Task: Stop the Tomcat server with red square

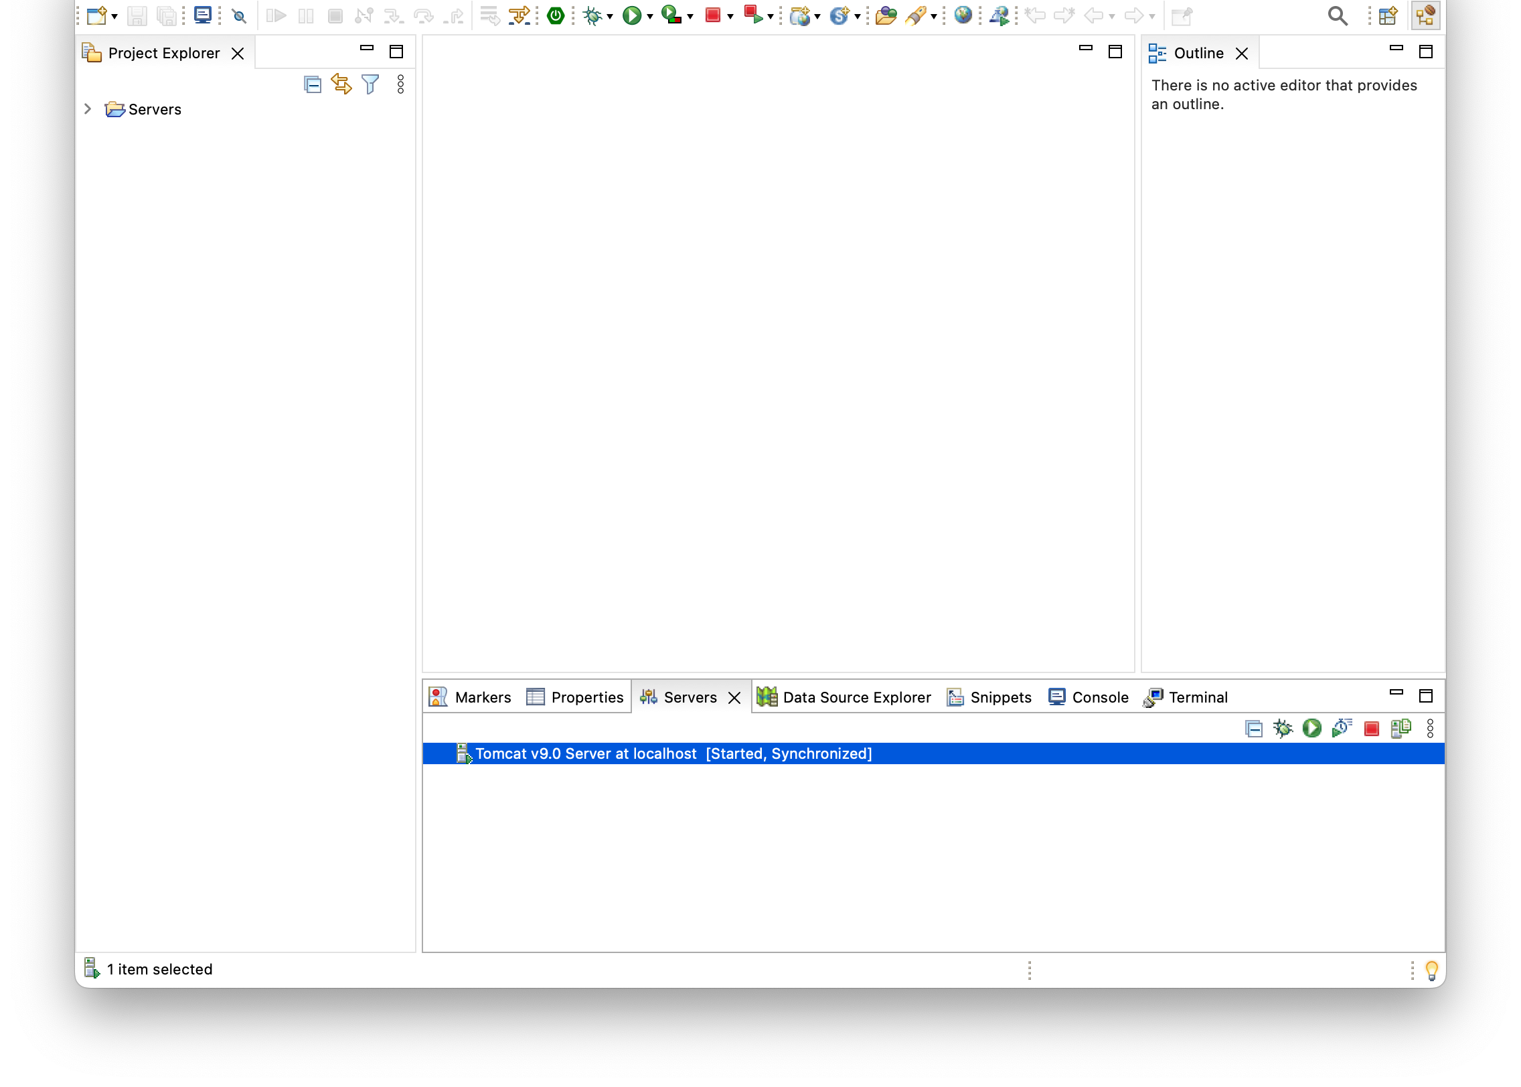Action: 1371,729
